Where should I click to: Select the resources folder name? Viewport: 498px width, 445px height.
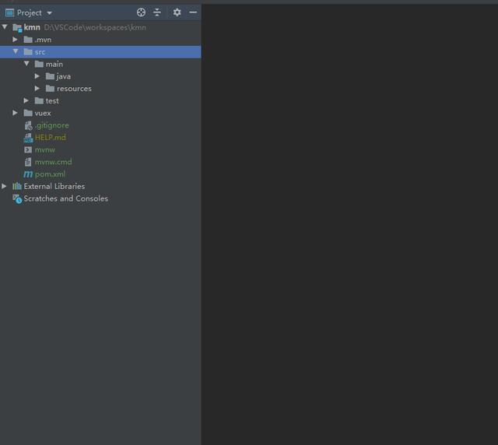click(75, 89)
